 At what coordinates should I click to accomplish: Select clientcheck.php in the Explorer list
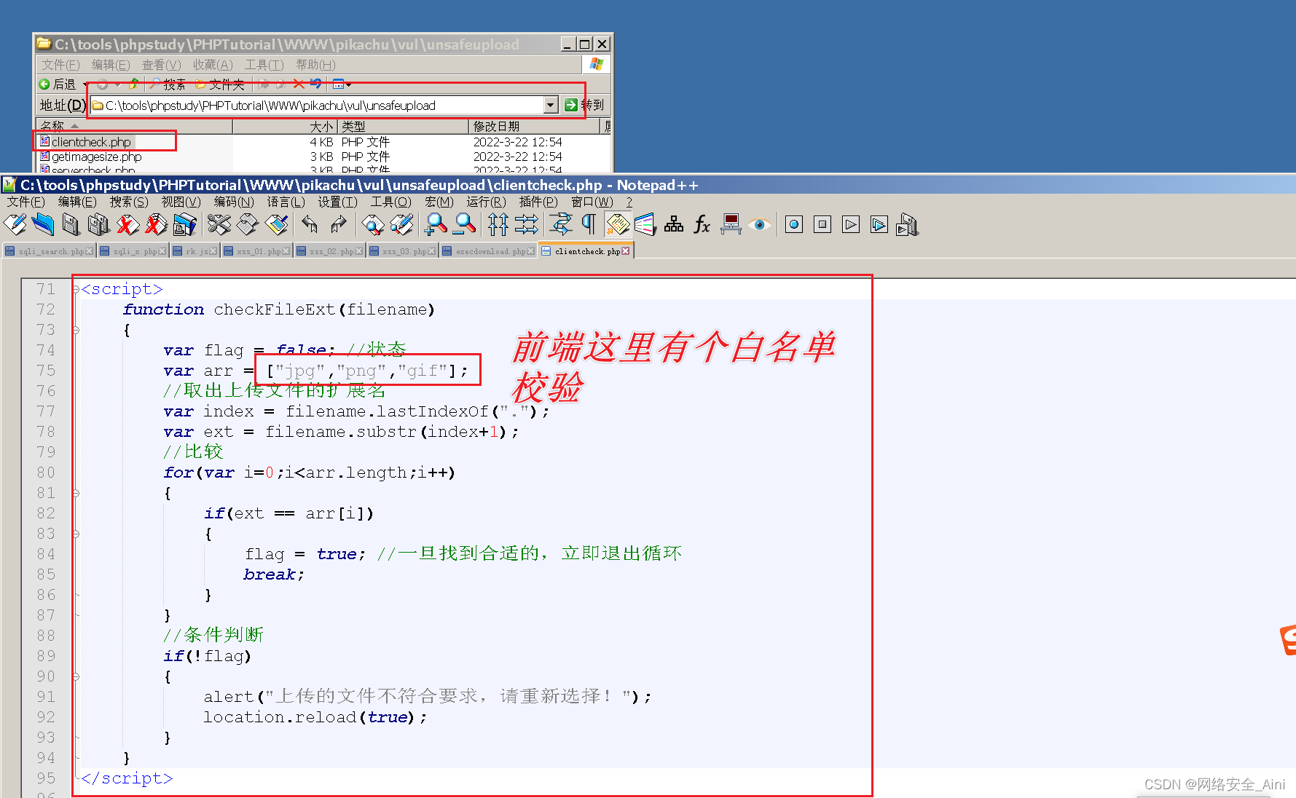click(x=86, y=142)
